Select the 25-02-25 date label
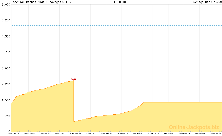Image resolution: width=222 pixels, height=136 pixels. coord(216,134)
